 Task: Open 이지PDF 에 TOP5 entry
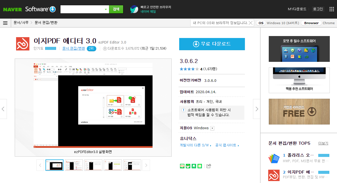[298, 172]
